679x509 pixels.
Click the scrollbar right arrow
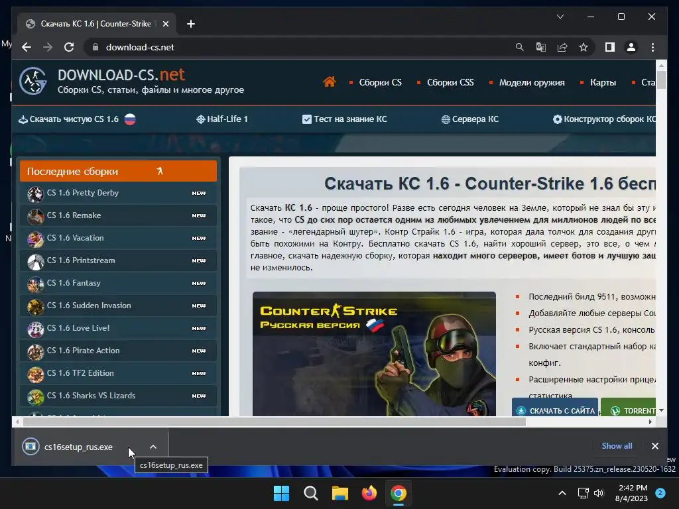coord(650,422)
